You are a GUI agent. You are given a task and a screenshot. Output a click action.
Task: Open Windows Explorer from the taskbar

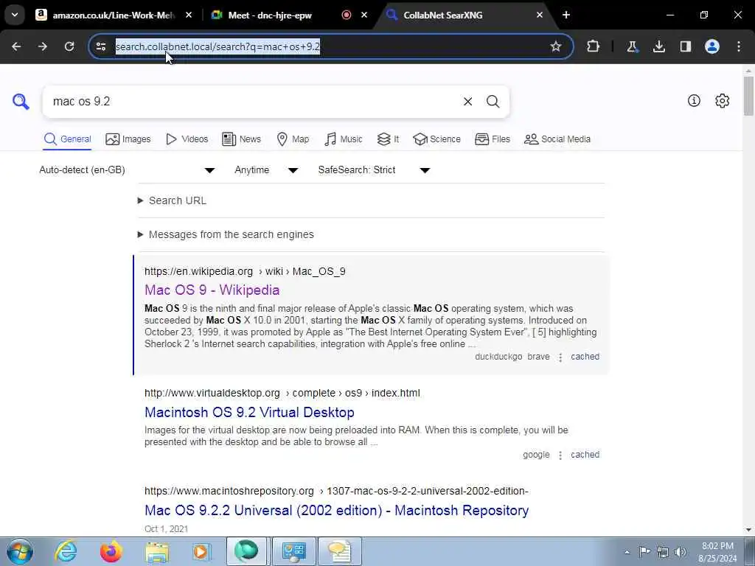[x=157, y=551]
